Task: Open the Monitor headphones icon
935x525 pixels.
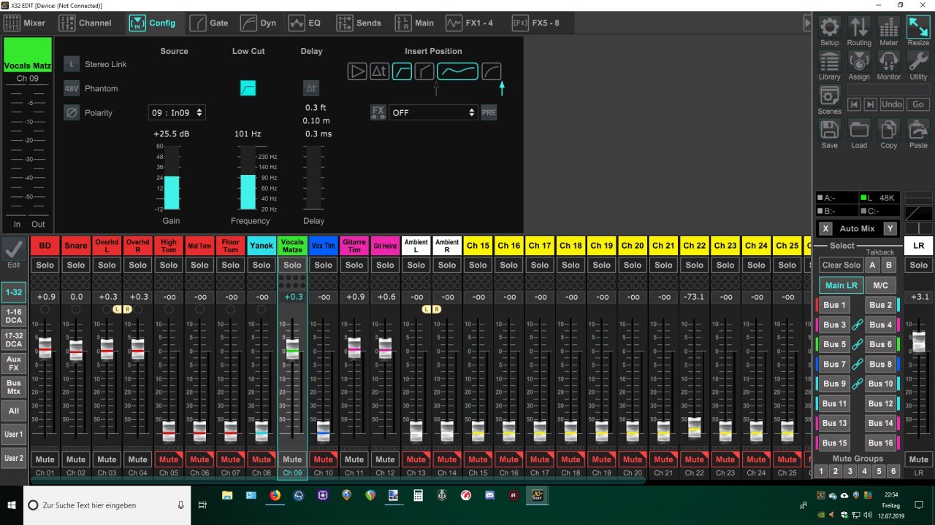Action: pyautogui.click(x=888, y=61)
